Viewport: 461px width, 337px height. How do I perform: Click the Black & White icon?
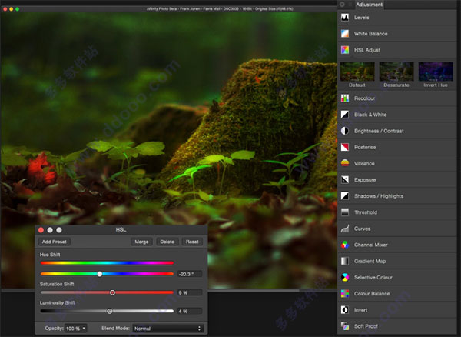pyautogui.click(x=345, y=115)
